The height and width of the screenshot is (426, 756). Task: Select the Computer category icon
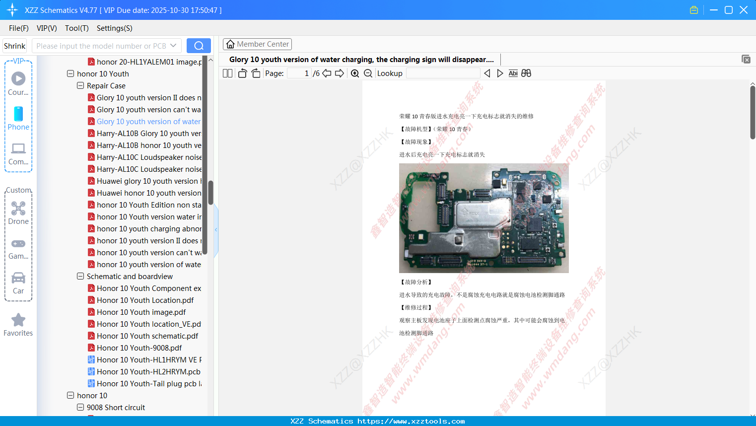coord(18,153)
